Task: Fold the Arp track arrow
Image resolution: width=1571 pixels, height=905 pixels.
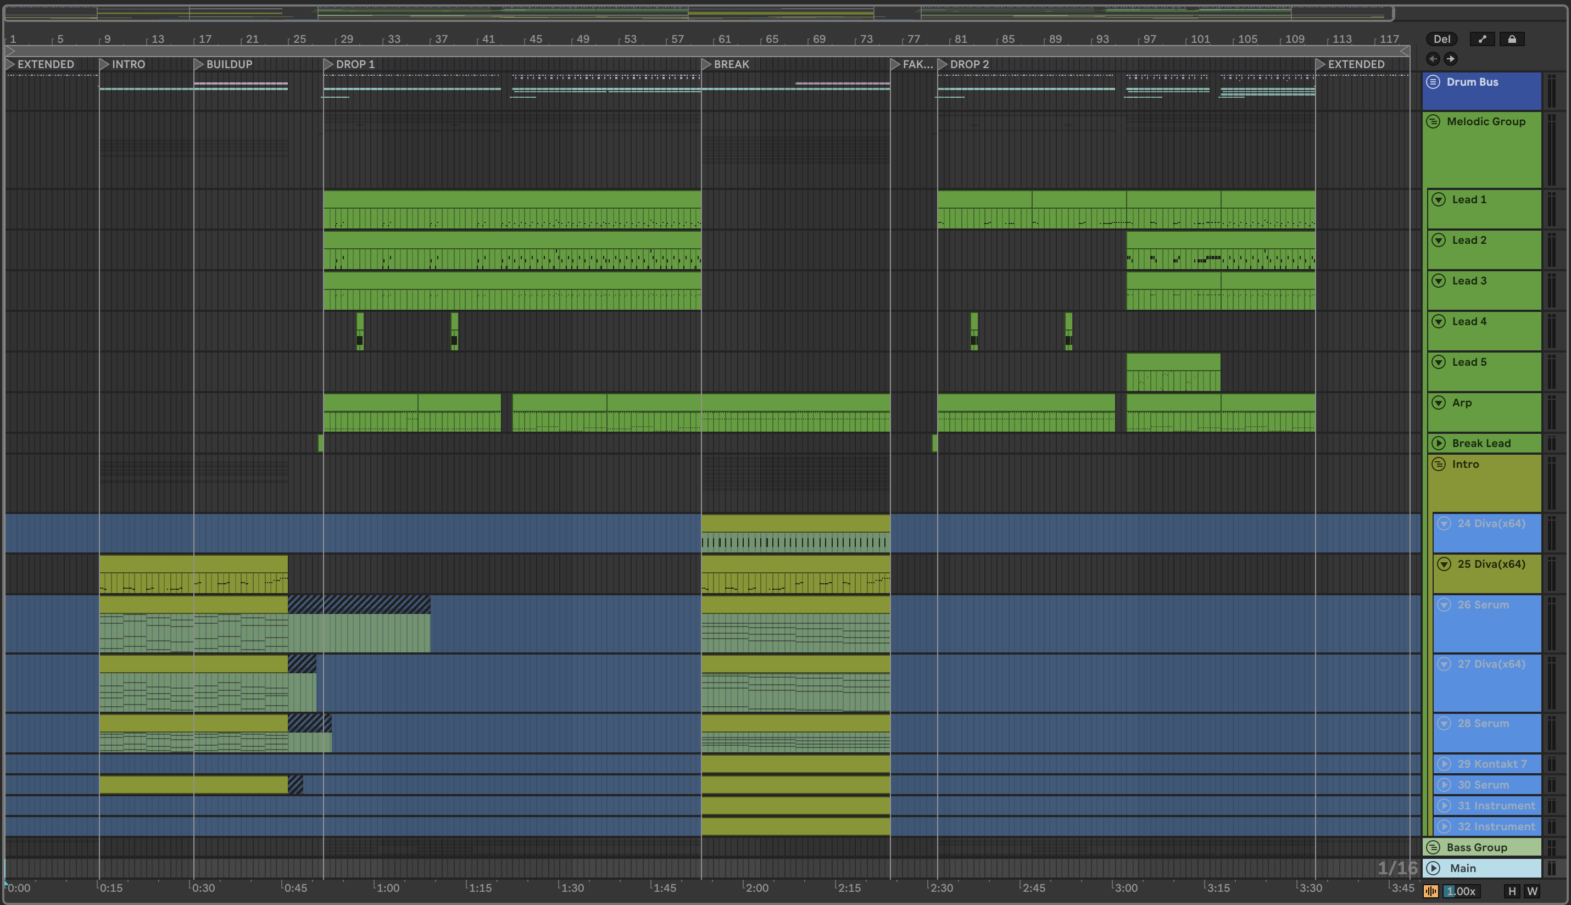Action: [1439, 403]
